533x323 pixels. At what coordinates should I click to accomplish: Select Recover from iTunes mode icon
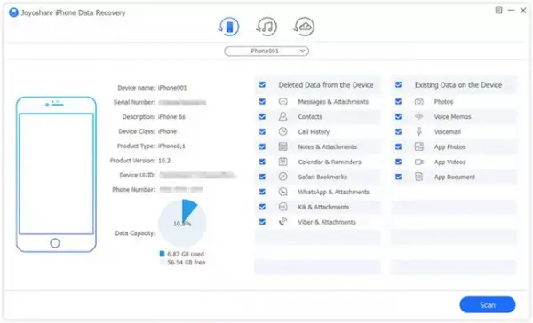pyautogui.click(x=266, y=27)
